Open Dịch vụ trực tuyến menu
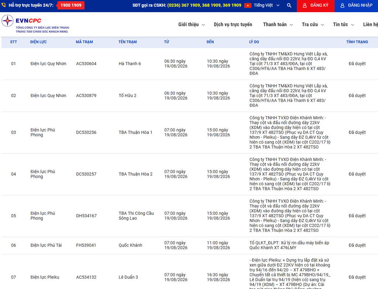 click(x=233, y=24)
